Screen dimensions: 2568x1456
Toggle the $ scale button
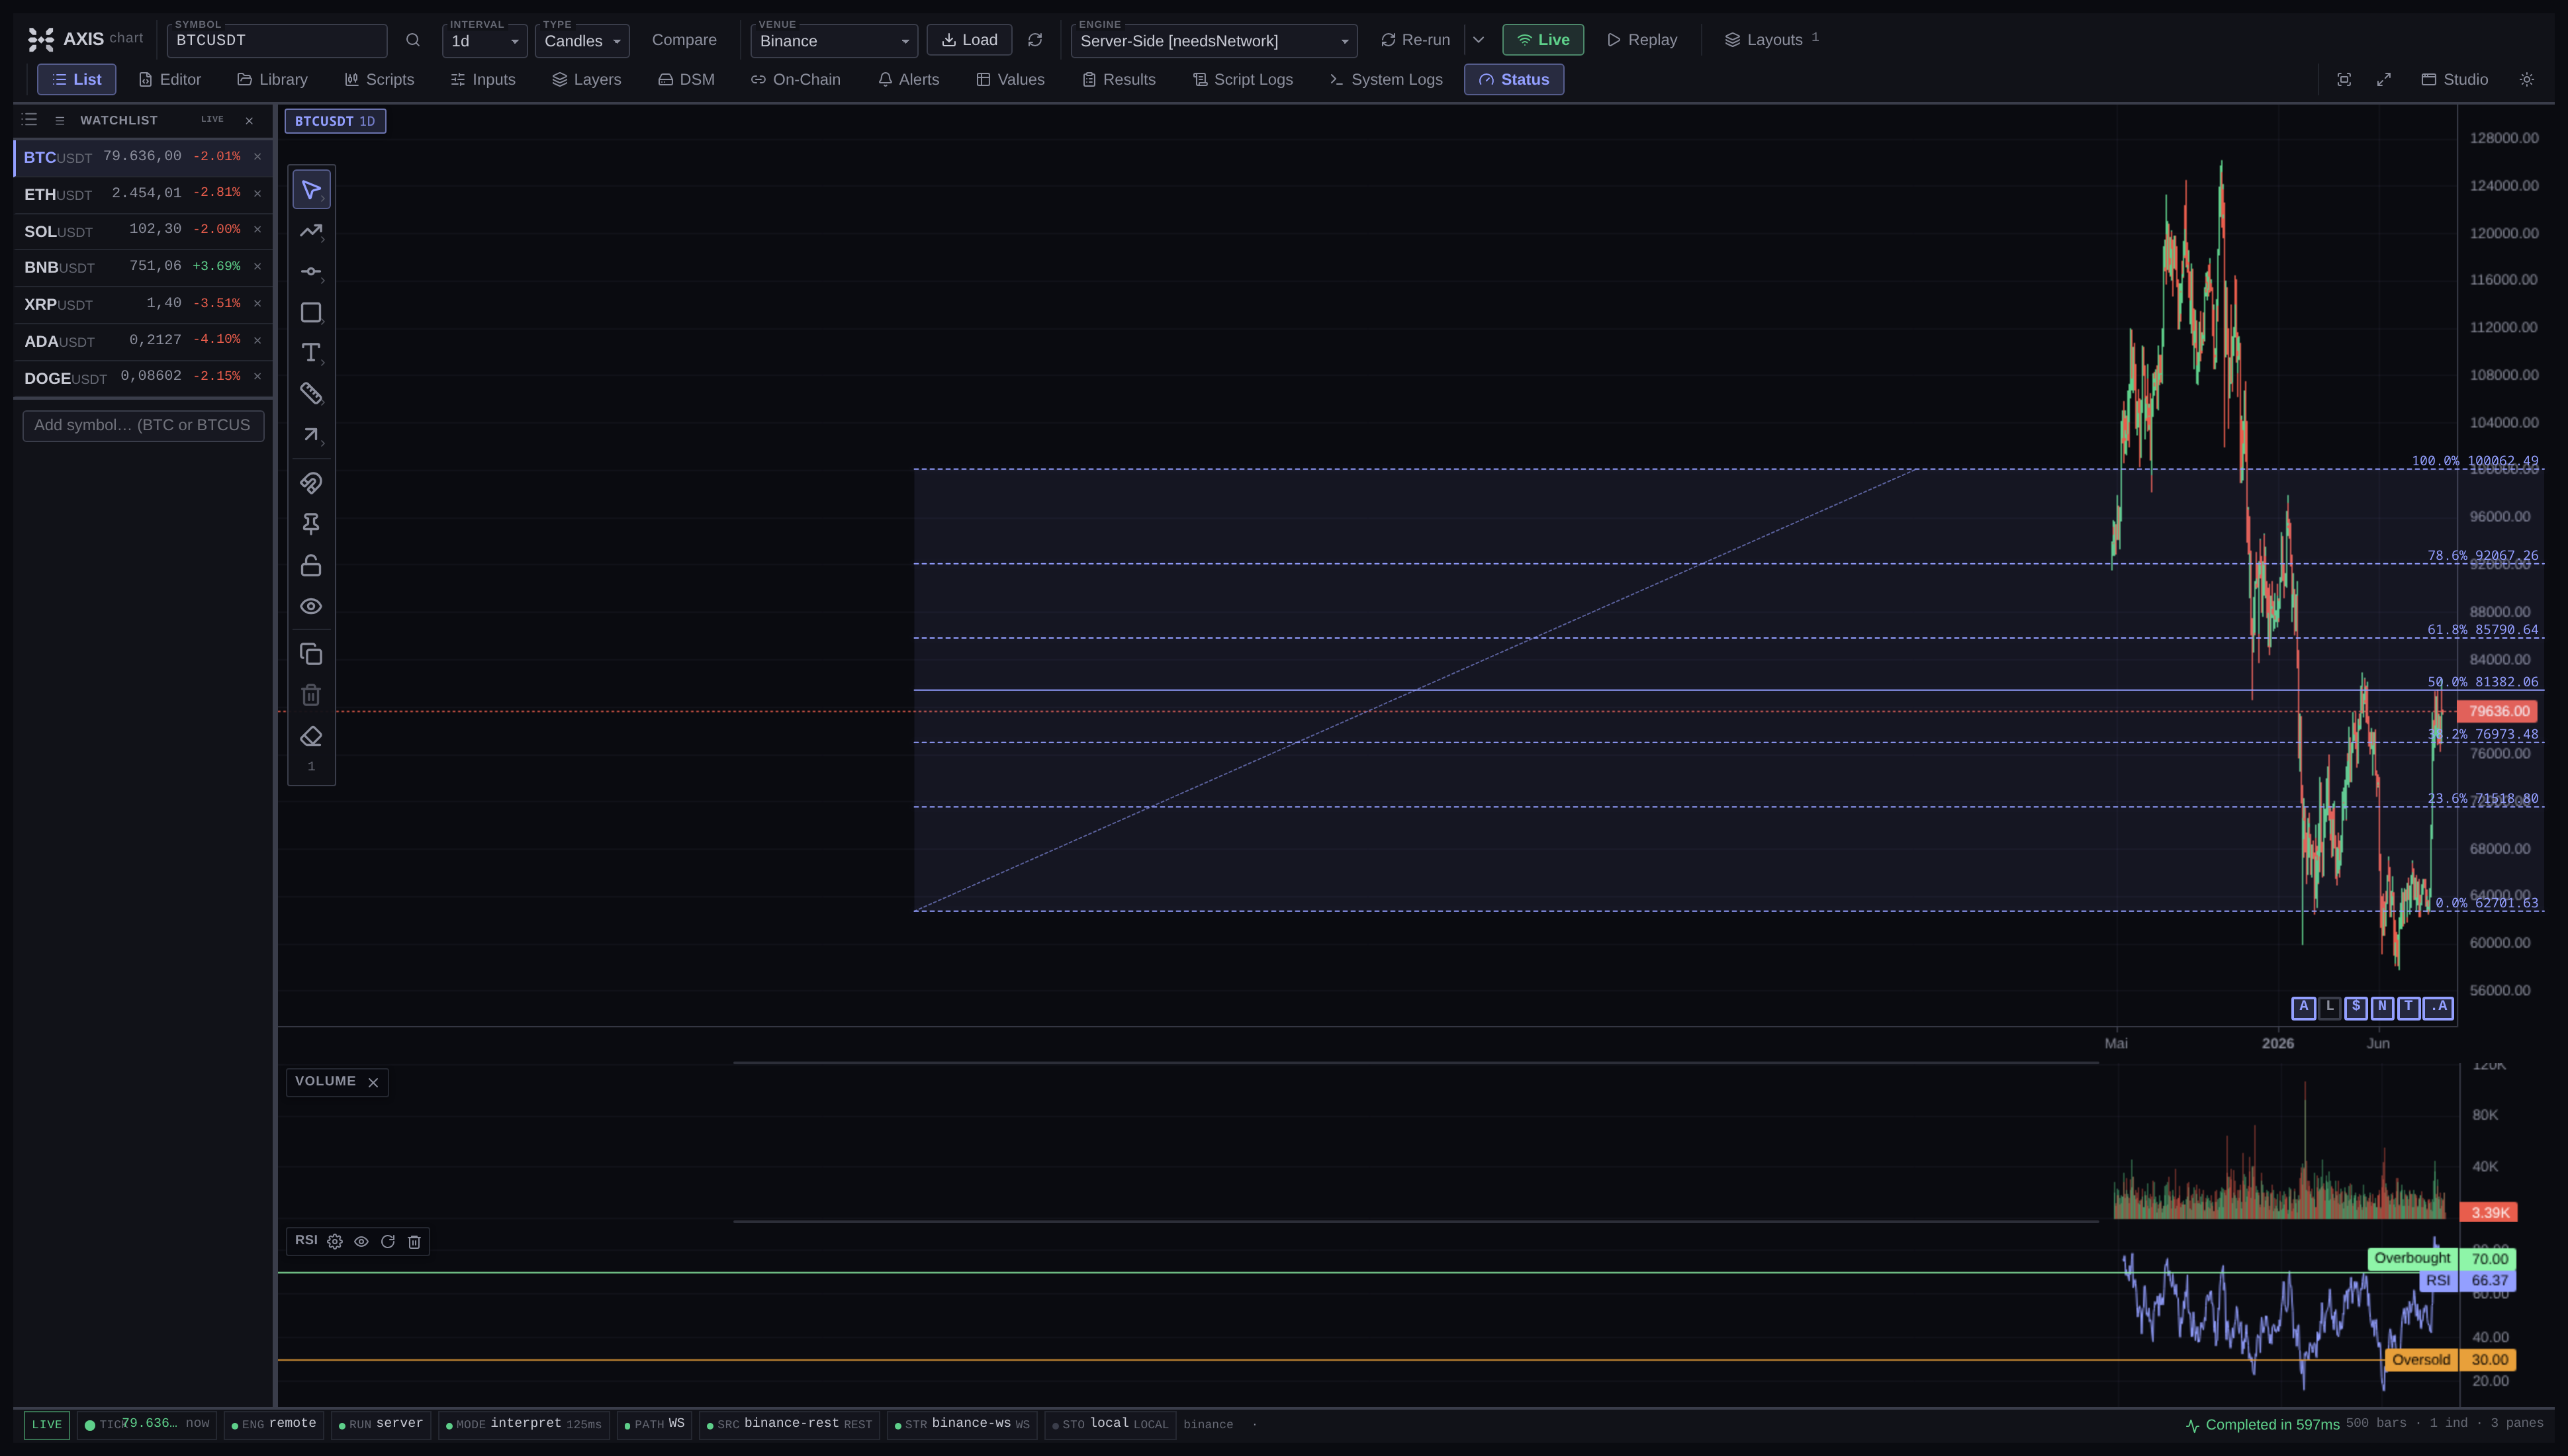click(x=2356, y=1007)
